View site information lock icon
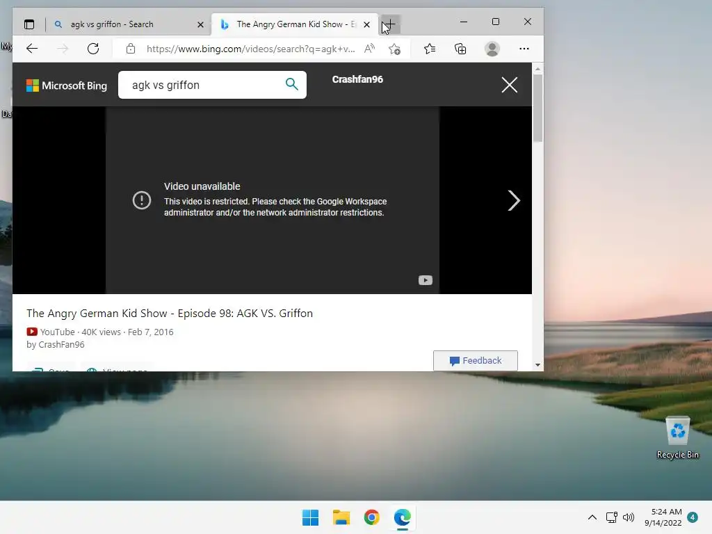Image resolution: width=712 pixels, height=534 pixels. point(131,49)
